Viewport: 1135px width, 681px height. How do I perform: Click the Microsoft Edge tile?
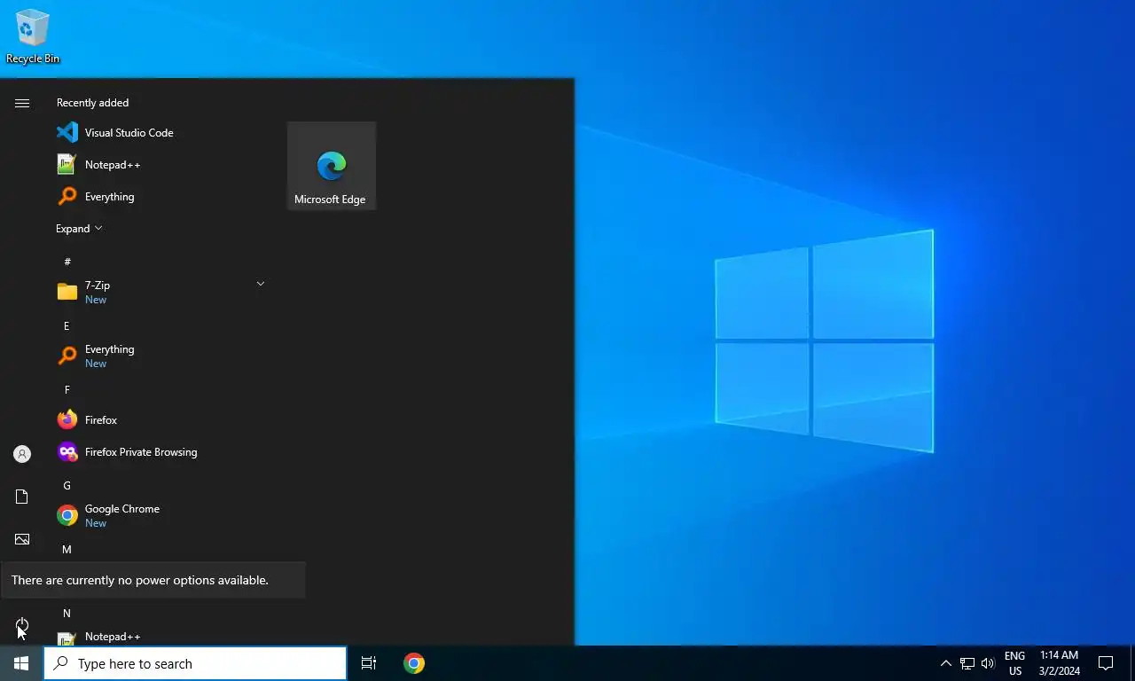coord(332,166)
